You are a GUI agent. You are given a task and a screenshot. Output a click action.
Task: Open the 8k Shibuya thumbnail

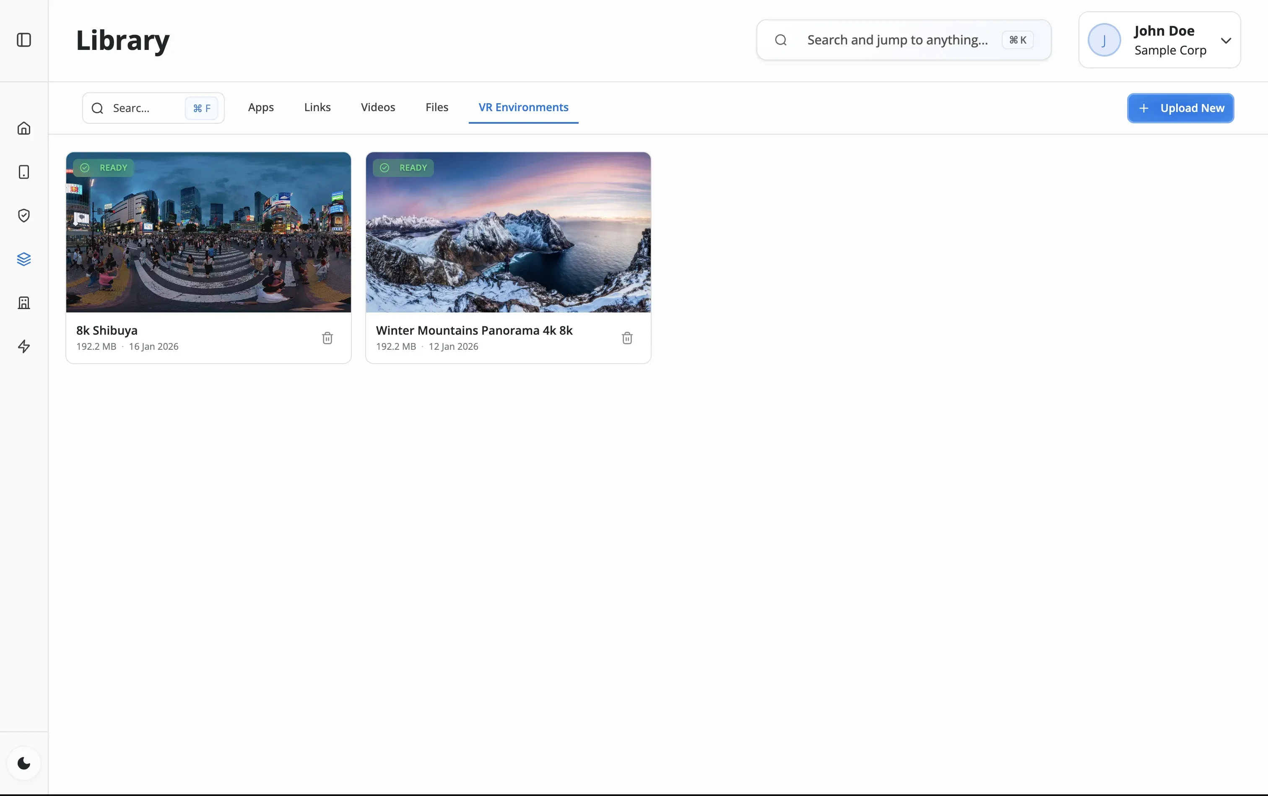[x=208, y=232]
